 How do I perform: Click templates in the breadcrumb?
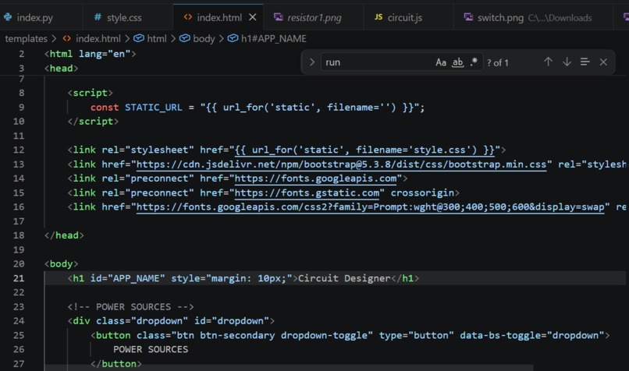pyautogui.click(x=26, y=39)
